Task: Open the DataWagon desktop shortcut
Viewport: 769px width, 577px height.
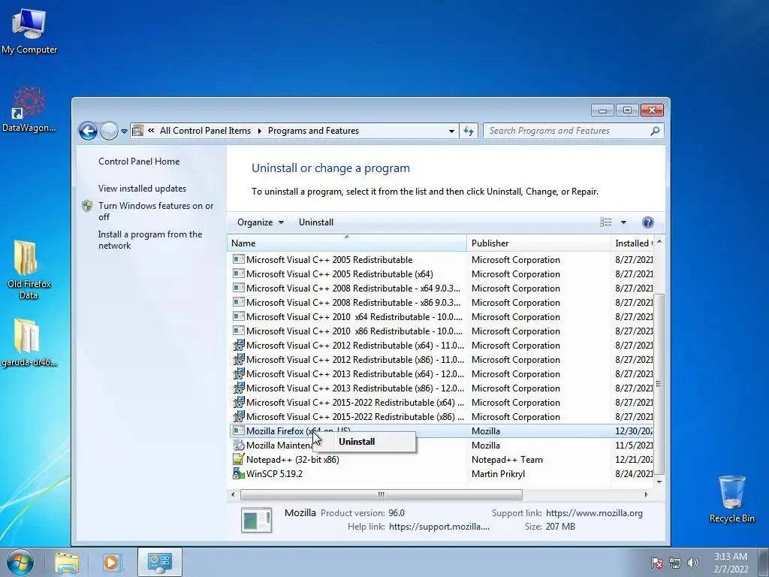Action: click(x=29, y=109)
